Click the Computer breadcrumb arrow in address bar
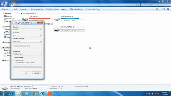The image size is (171, 96). pyautogui.click(x=22, y=5)
